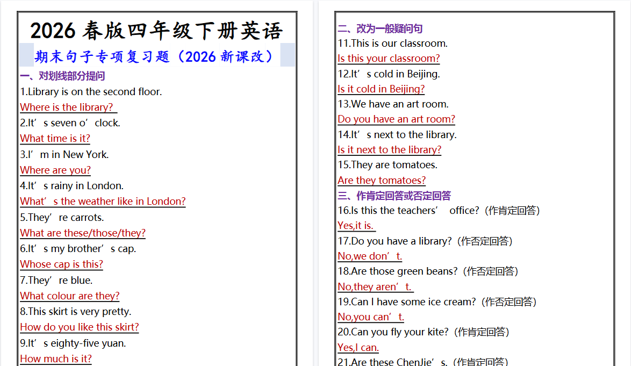The image size is (631, 366).
Task: Click the red answer "Yes,I can."
Action: click(x=358, y=347)
